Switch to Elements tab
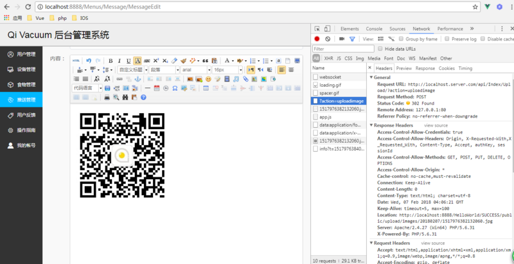Viewport: 514px width, 264px height. (x=350, y=29)
